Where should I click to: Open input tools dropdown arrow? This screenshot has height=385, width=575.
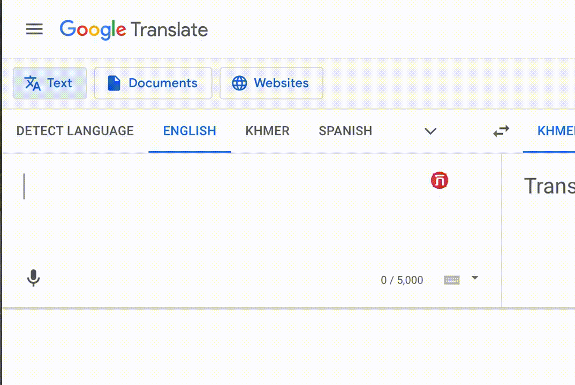(475, 278)
